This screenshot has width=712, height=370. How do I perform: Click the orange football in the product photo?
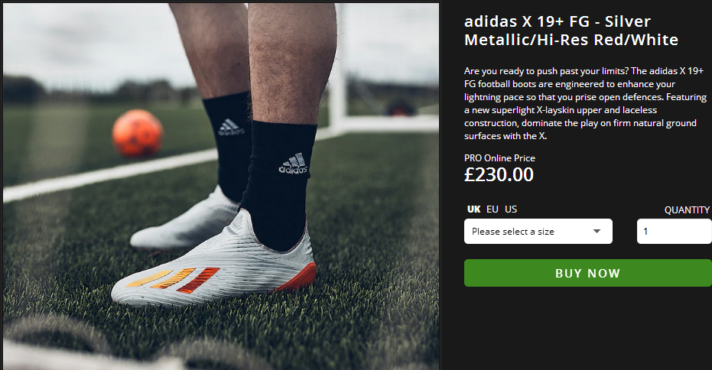[138, 133]
